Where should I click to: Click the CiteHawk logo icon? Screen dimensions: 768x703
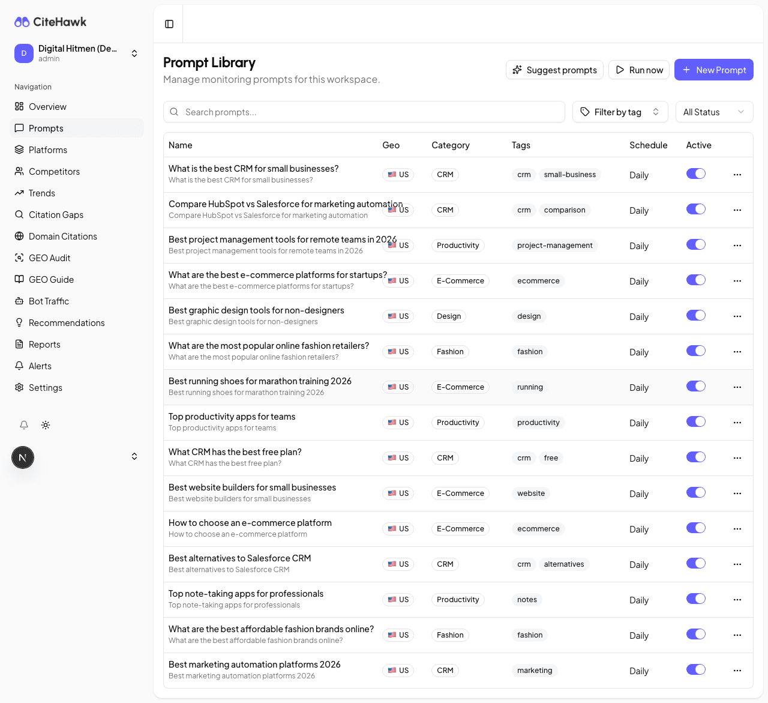click(22, 22)
